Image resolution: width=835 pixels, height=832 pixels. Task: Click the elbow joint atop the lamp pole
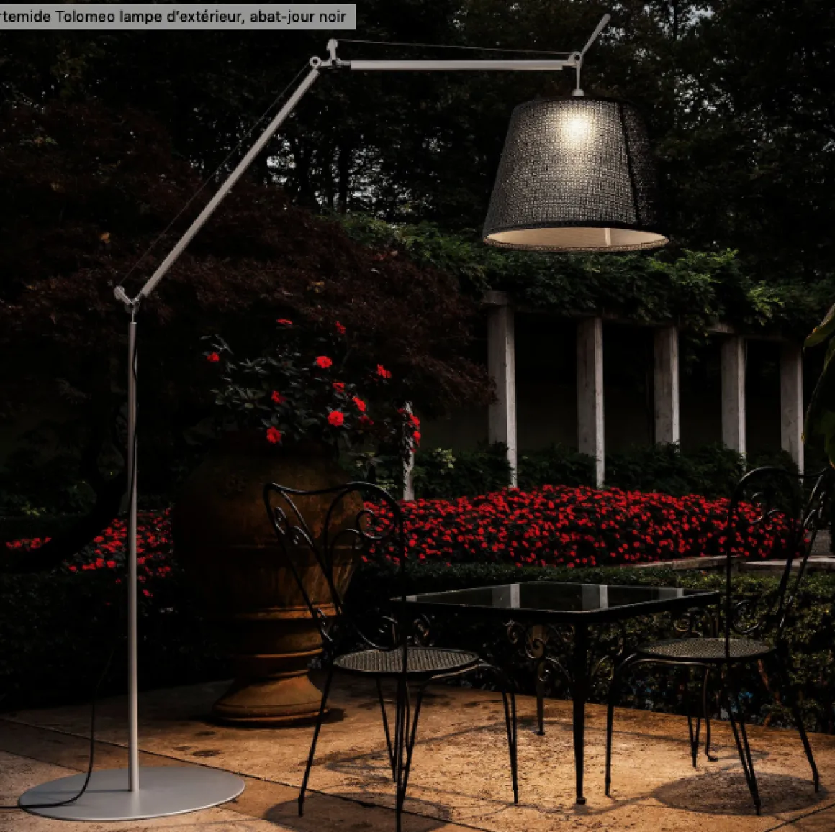pos(125,297)
